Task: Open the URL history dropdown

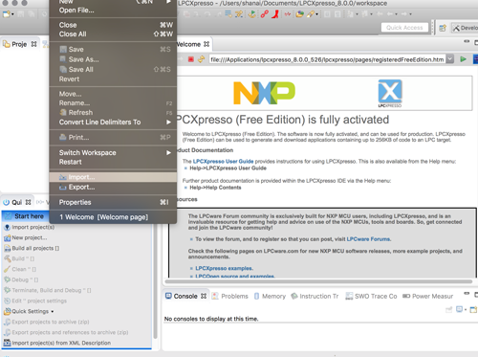Action: click(449, 59)
